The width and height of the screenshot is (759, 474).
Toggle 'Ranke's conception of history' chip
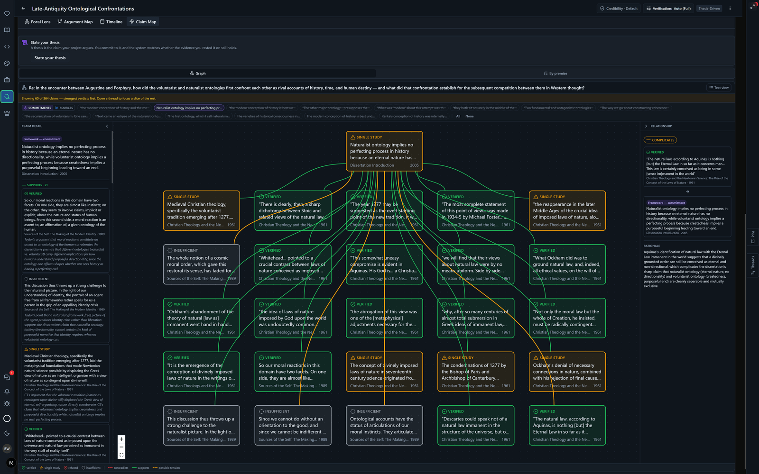click(x=414, y=116)
